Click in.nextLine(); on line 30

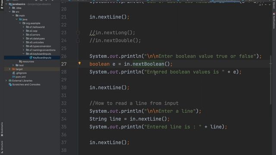pyautogui.click(x=110, y=87)
